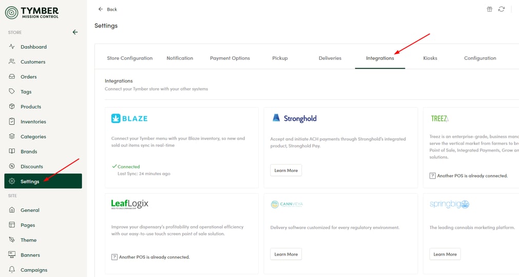Click 'Connect your Tymber store with your other systems'
Screen dimensions: 519x277
tap(156, 89)
